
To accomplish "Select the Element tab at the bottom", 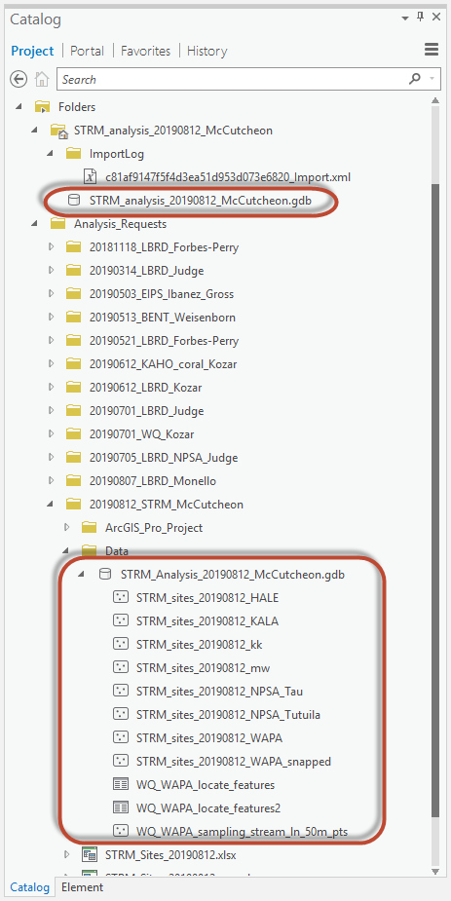I will tap(82, 886).
